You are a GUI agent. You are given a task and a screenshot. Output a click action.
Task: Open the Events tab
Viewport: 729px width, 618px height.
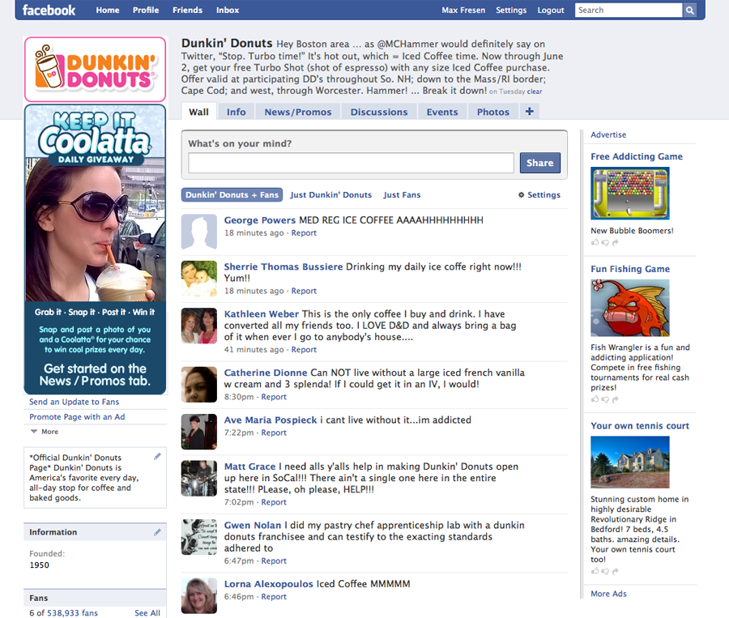[442, 112]
